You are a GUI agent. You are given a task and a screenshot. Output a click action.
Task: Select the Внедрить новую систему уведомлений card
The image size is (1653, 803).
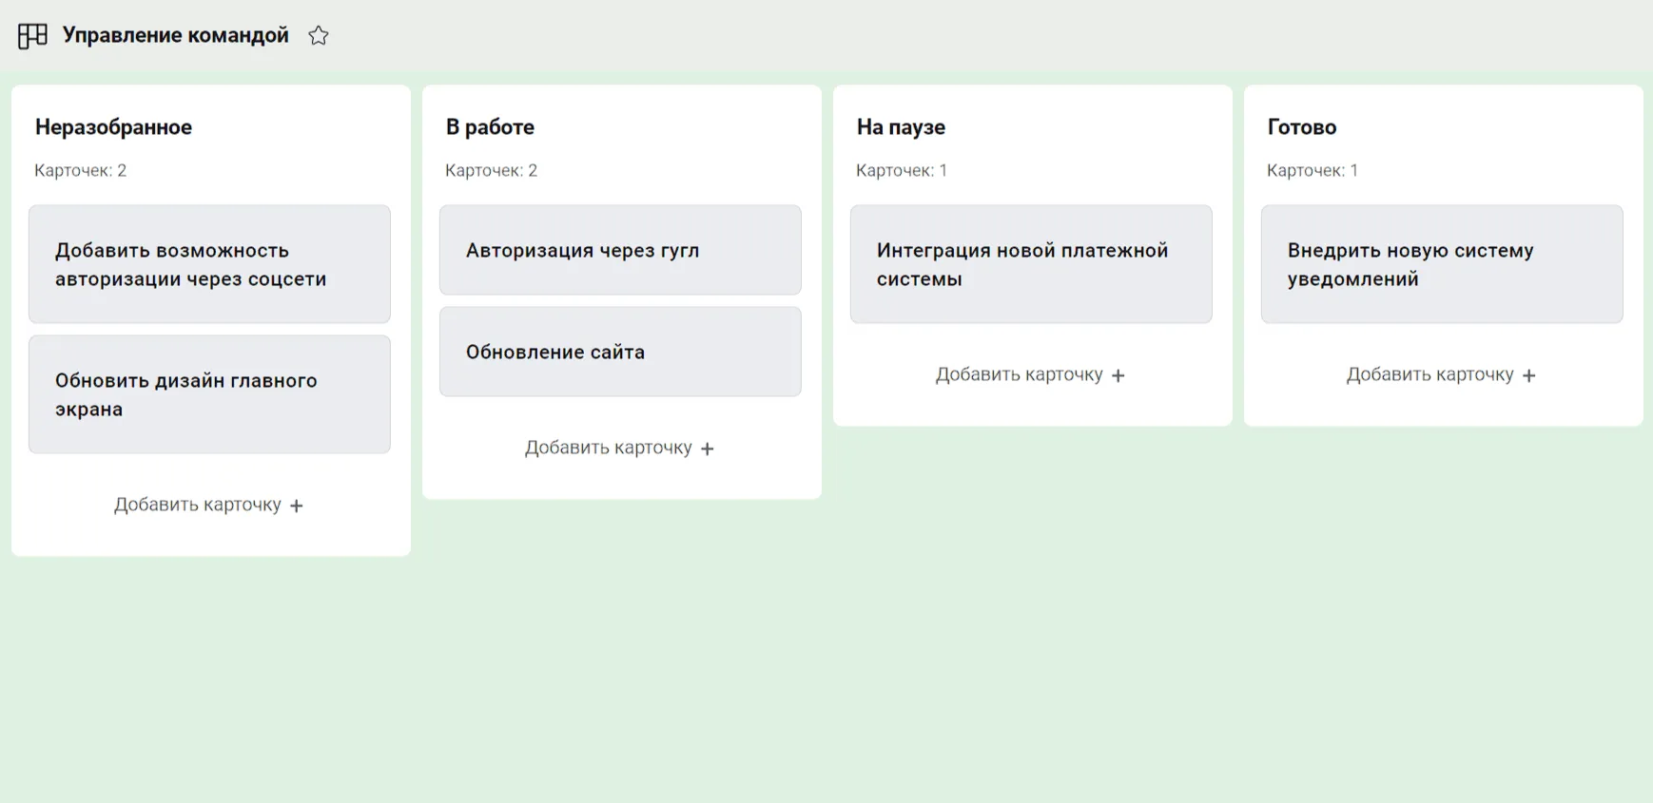[x=1442, y=264]
